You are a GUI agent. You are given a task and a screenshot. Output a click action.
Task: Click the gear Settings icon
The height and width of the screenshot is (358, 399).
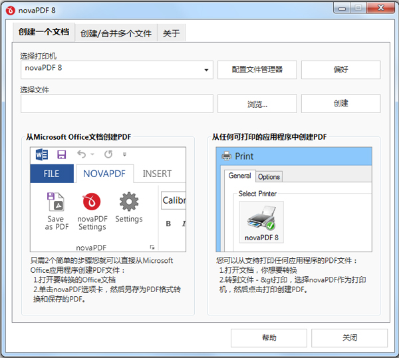click(x=129, y=202)
